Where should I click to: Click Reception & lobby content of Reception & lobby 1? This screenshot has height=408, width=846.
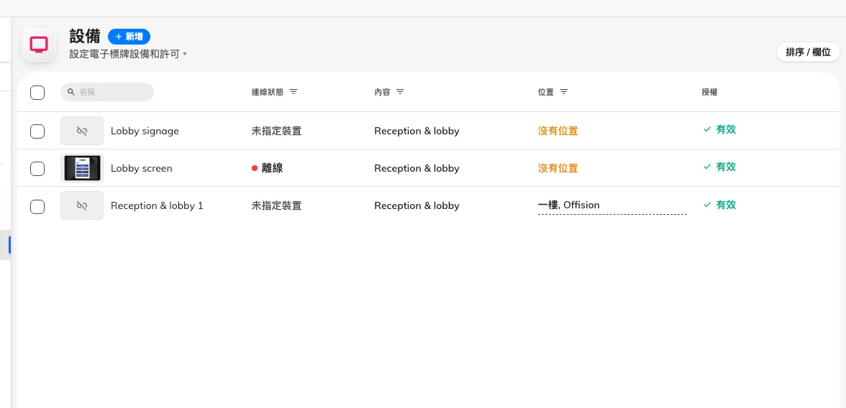coord(417,205)
